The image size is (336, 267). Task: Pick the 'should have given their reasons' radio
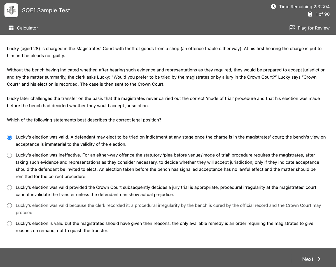pos(10,223)
